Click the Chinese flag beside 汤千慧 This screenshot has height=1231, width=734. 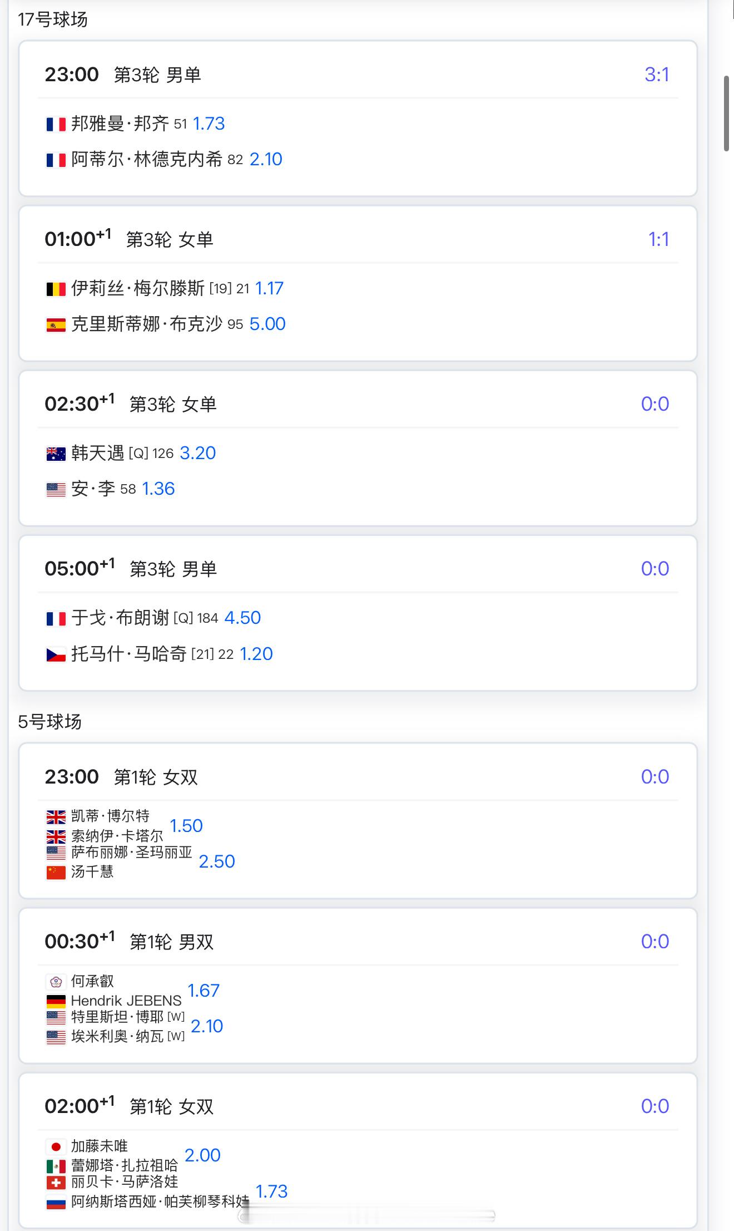point(56,872)
